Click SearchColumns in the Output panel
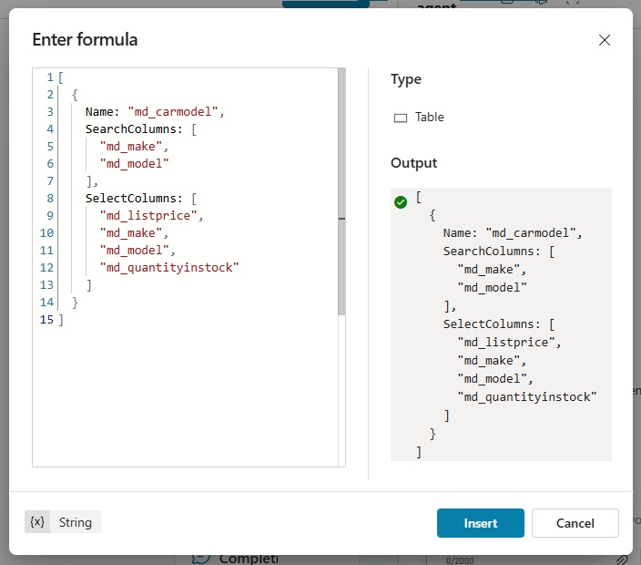641x565 pixels. point(489,251)
